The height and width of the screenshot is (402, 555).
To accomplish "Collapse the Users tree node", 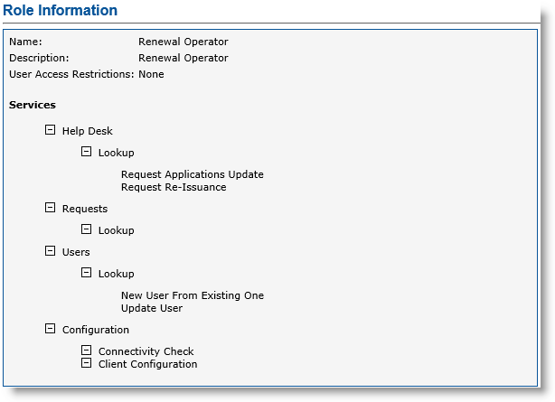I will click(x=50, y=251).
